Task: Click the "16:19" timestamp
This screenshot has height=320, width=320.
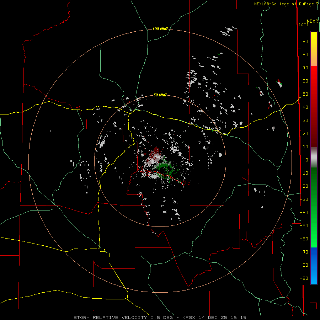Action: click(239, 318)
